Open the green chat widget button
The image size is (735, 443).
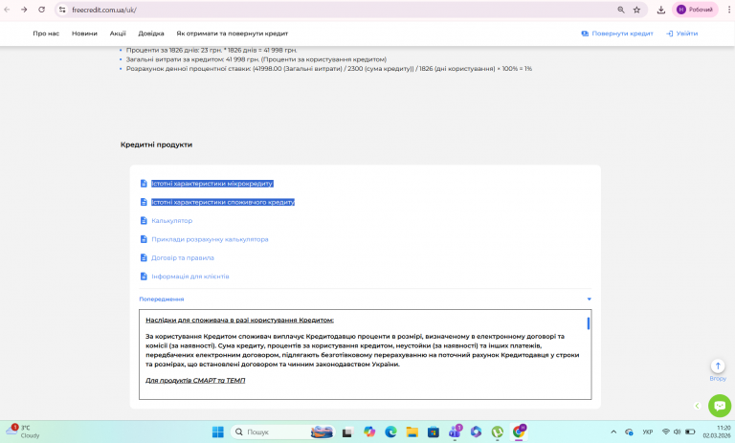[x=720, y=406]
